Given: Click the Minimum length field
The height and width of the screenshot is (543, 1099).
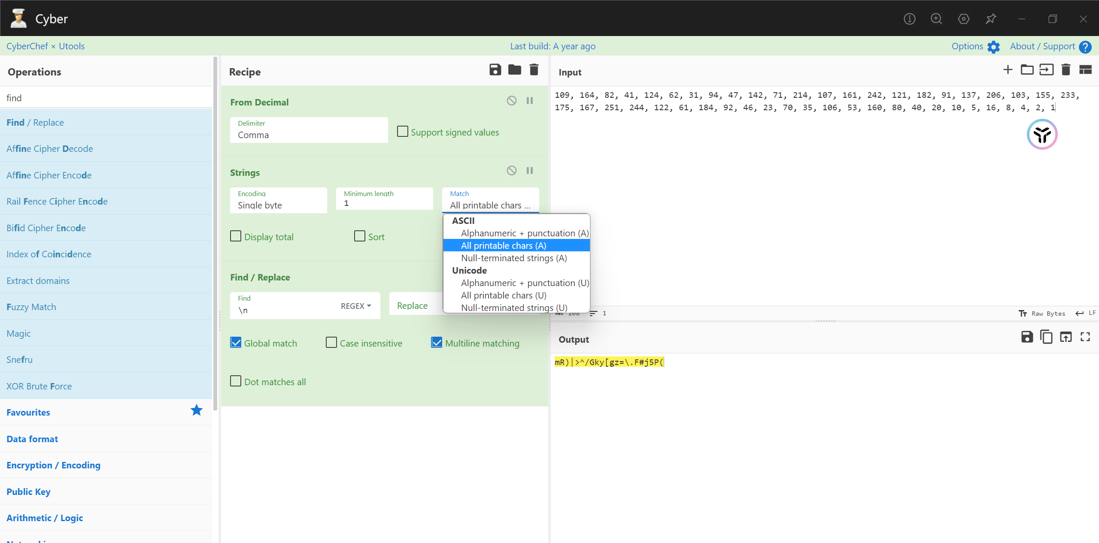Looking at the screenshot, I should [x=384, y=199].
